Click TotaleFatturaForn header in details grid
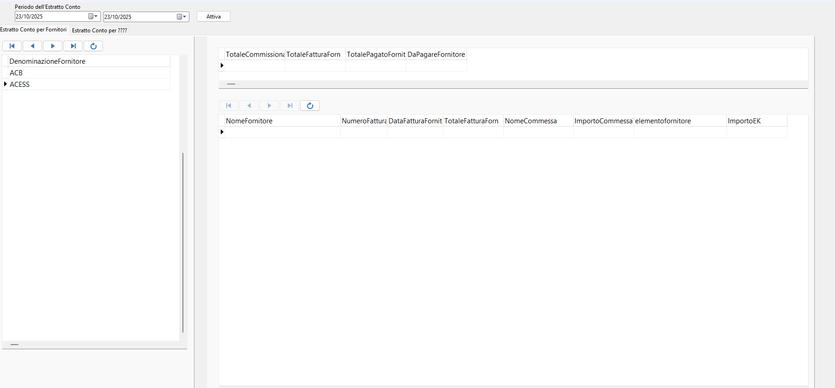835x388 pixels. point(473,121)
